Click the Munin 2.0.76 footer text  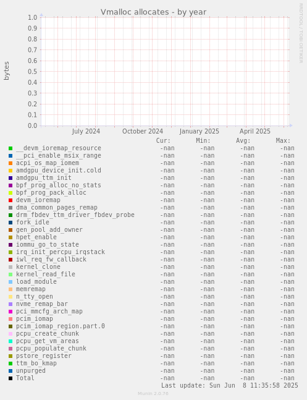(x=153, y=394)
